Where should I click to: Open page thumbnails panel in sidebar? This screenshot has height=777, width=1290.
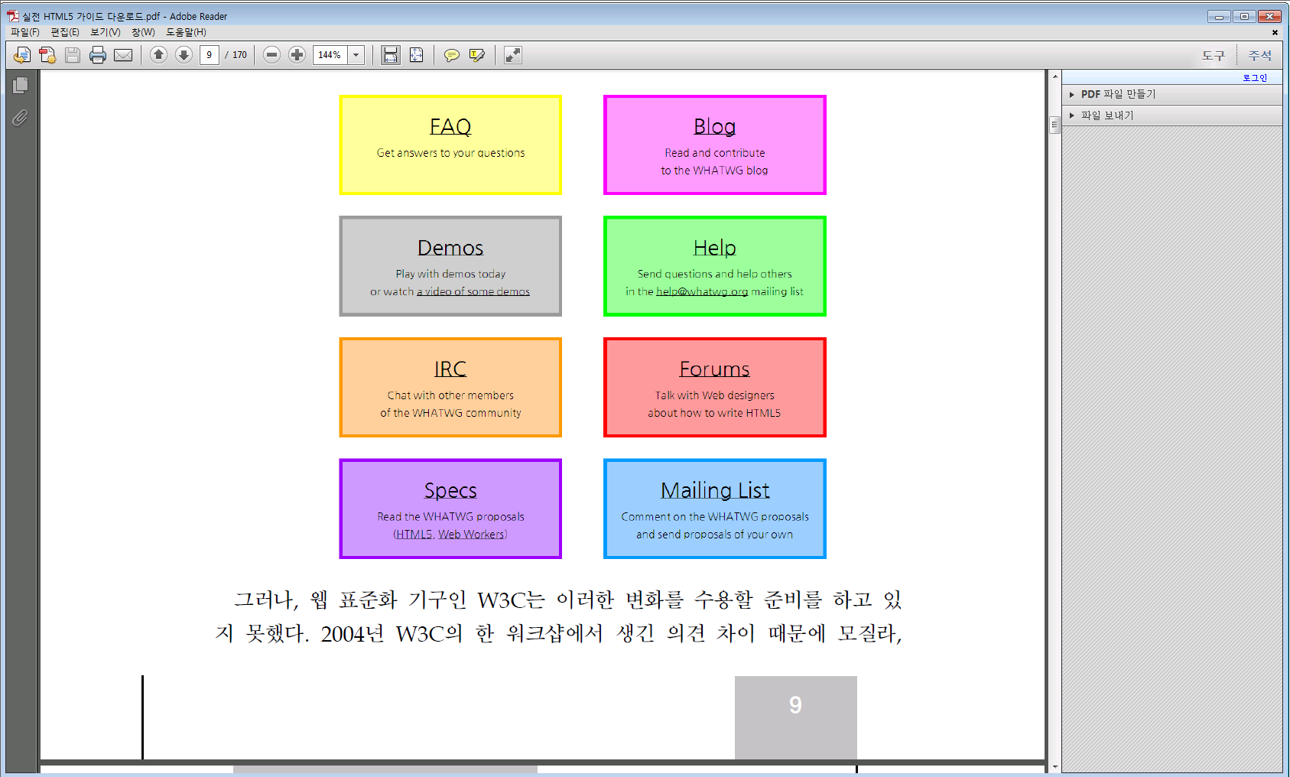coord(21,85)
